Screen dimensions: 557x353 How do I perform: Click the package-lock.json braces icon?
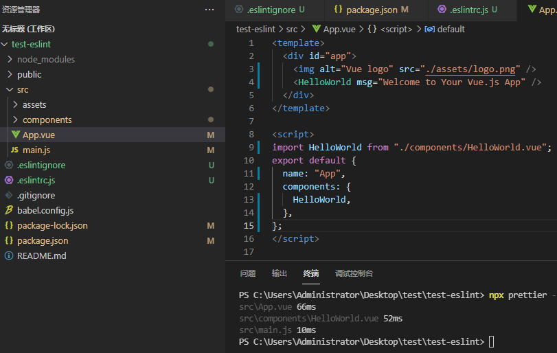coord(9,225)
